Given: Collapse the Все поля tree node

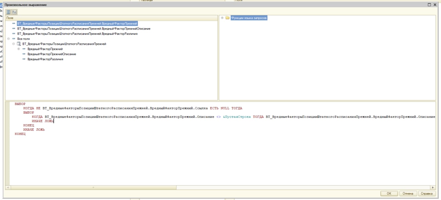Looking at the screenshot, I should click(8, 39).
